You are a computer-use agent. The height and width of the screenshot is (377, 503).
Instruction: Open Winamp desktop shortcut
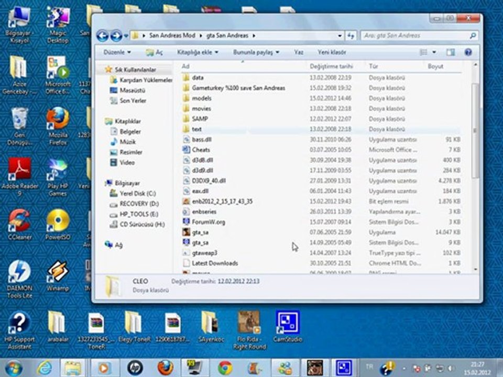(x=58, y=276)
